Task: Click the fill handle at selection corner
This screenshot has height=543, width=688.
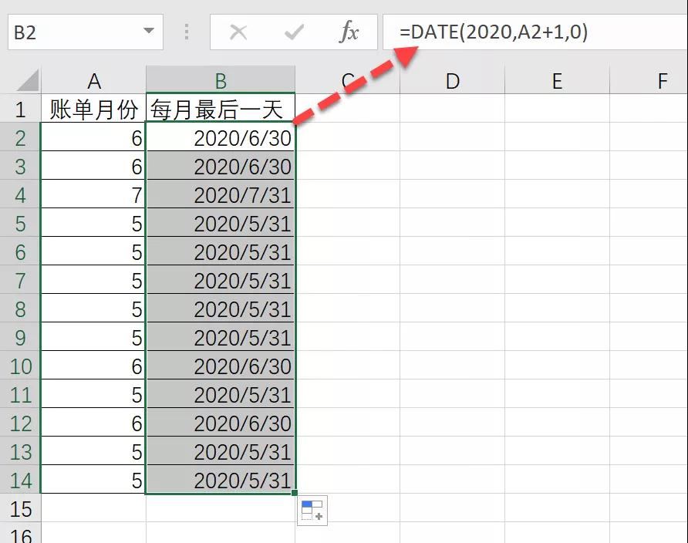Action: pos(294,491)
